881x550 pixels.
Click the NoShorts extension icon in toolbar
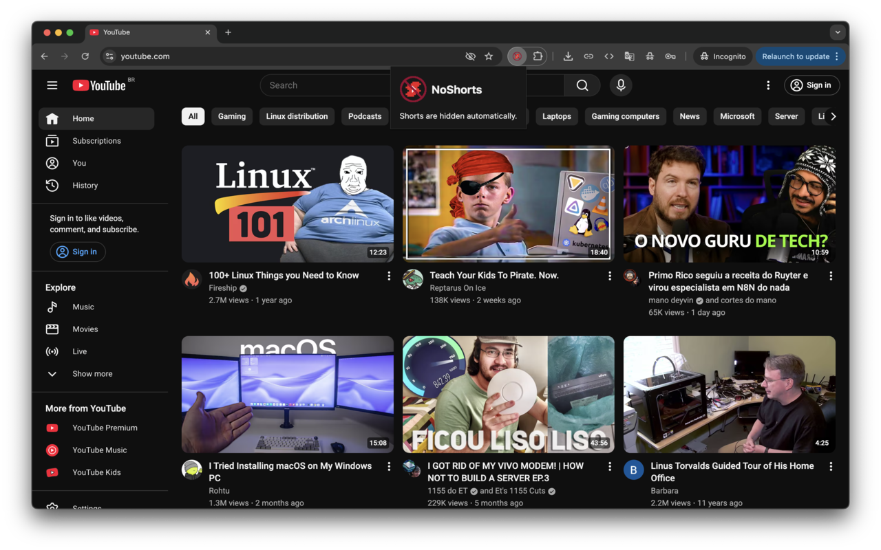[x=517, y=56]
